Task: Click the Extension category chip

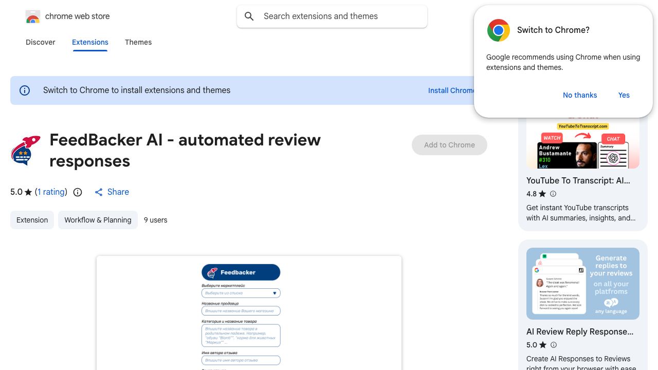Action: coord(32,220)
